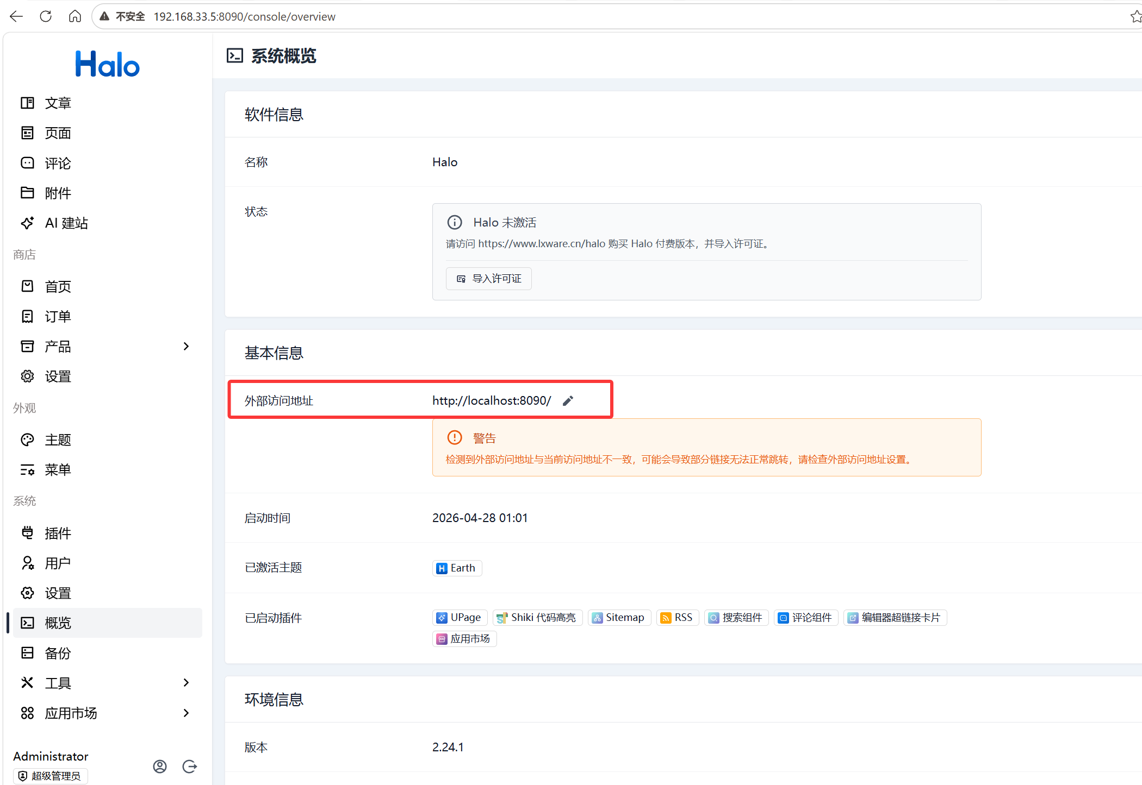The height and width of the screenshot is (785, 1142).
Task: Click the browser reload icon
Action: [46, 16]
